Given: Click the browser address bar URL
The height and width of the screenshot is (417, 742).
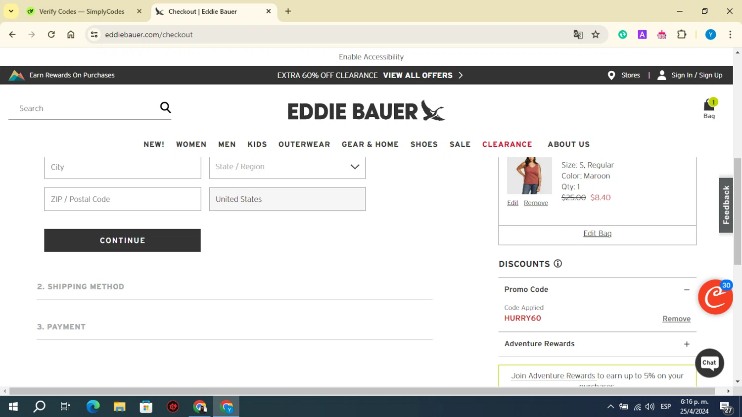Looking at the screenshot, I should pos(149,35).
